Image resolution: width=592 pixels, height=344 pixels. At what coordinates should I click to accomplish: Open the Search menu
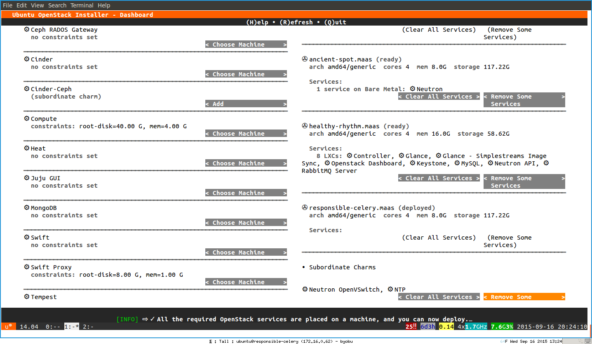pyautogui.click(x=57, y=5)
